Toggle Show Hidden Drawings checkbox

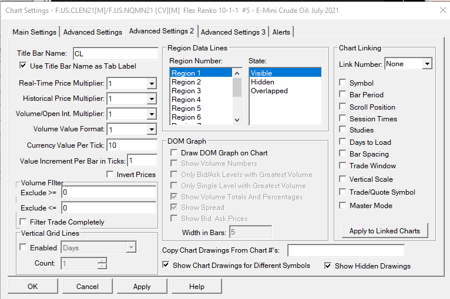[328, 266]
